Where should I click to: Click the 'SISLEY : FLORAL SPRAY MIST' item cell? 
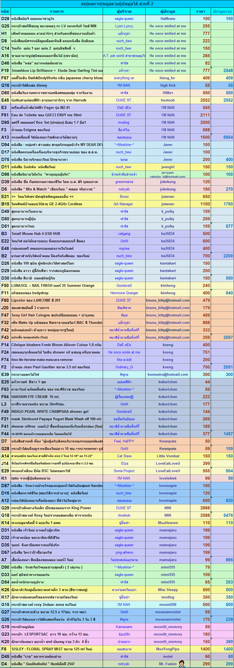57,649
